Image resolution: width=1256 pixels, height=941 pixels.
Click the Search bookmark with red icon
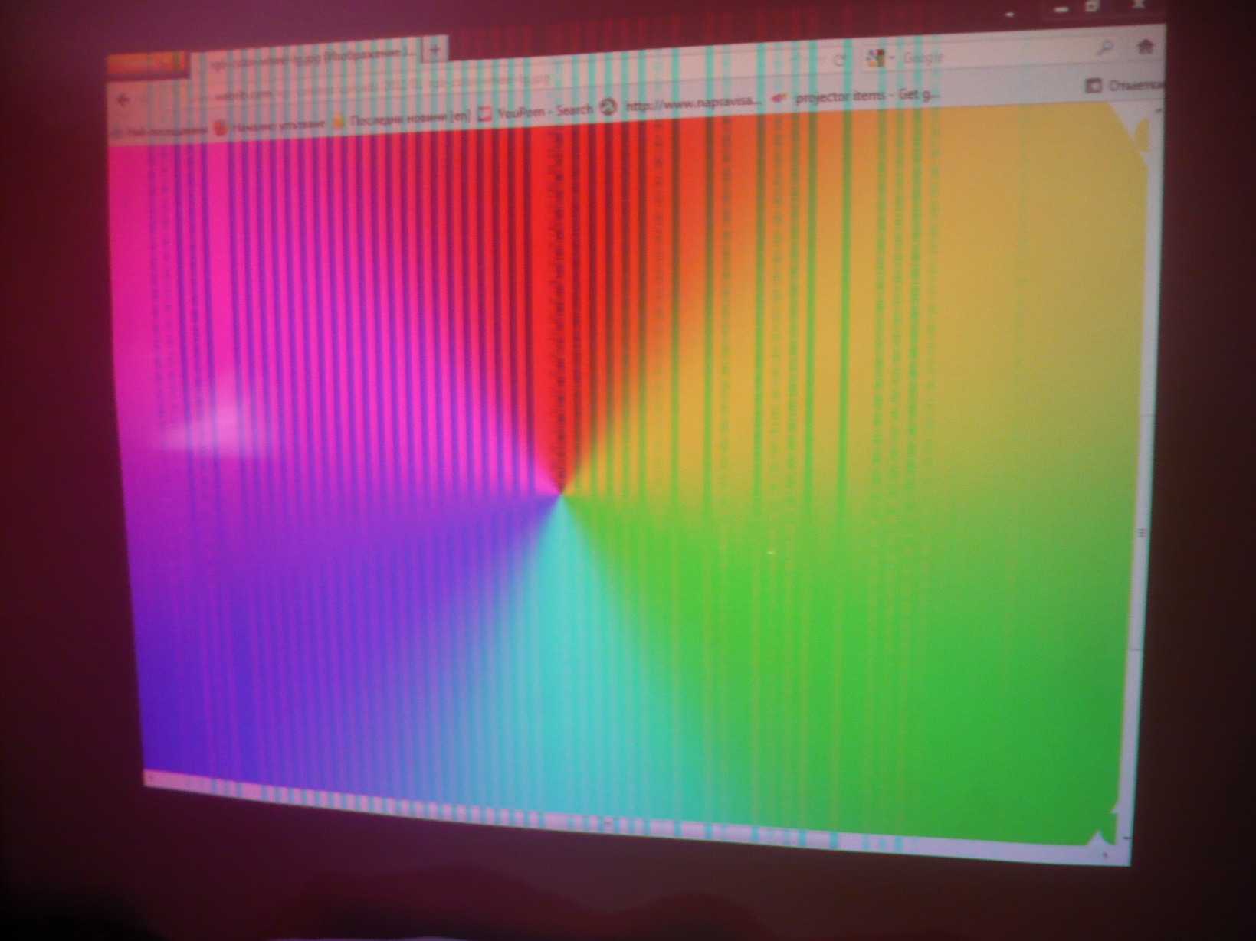pos(536,112)
